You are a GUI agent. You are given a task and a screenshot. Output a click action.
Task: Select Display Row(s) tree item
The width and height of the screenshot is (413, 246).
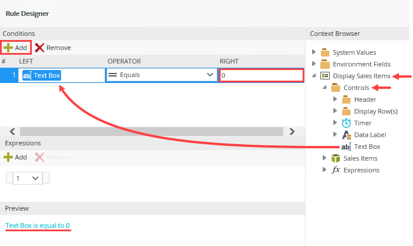(x=375, y=111)
